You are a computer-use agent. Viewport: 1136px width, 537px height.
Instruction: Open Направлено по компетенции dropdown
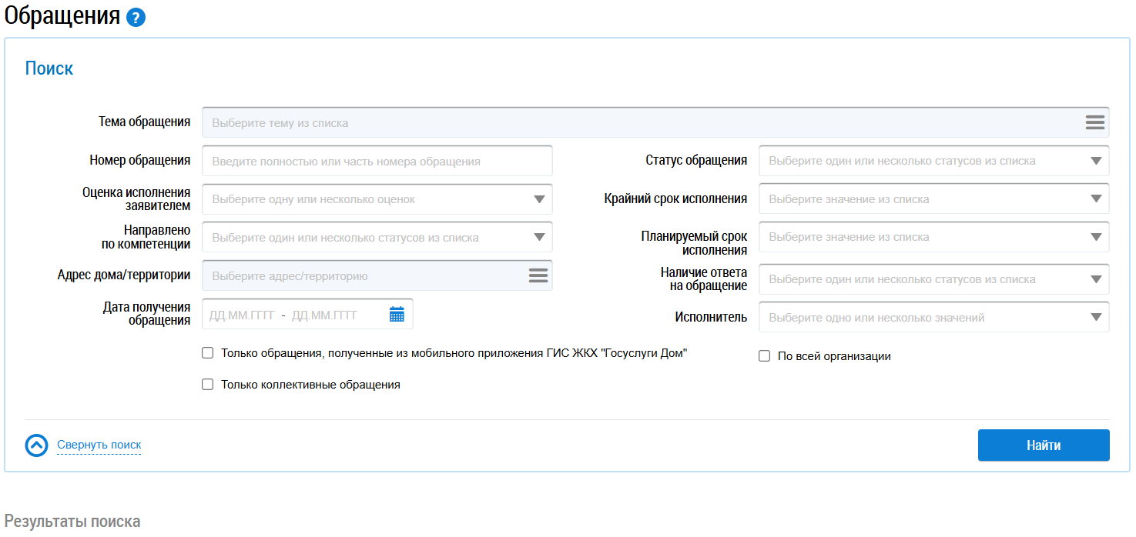click(539, 238)
